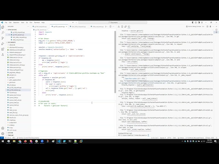Open the Terminal menu

coord(37,23)
